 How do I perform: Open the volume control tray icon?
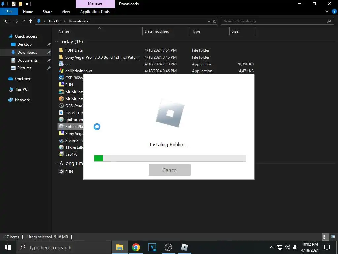(x=287, y=247)
